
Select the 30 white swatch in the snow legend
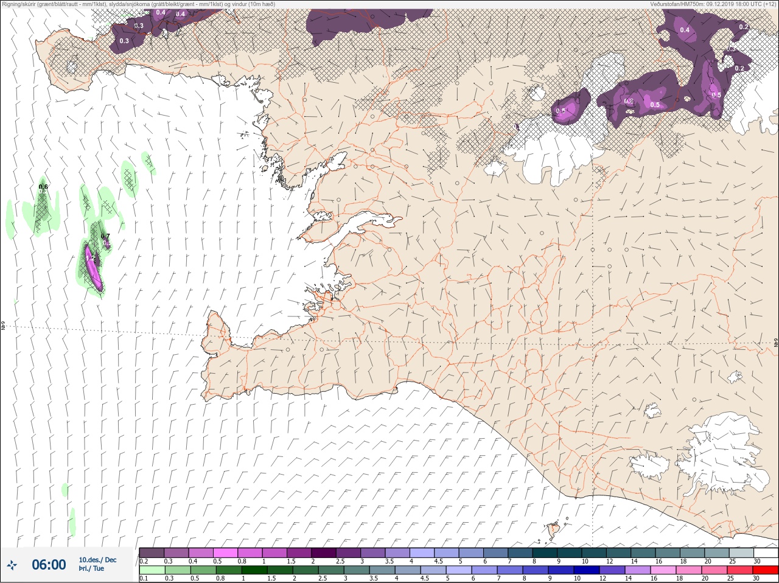[x=766, y=553]
